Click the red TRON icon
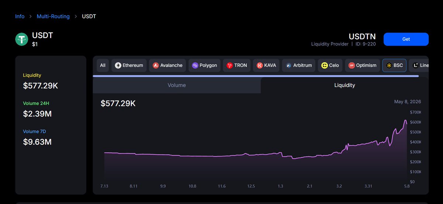443x204 pixels. tap(230, 65)
